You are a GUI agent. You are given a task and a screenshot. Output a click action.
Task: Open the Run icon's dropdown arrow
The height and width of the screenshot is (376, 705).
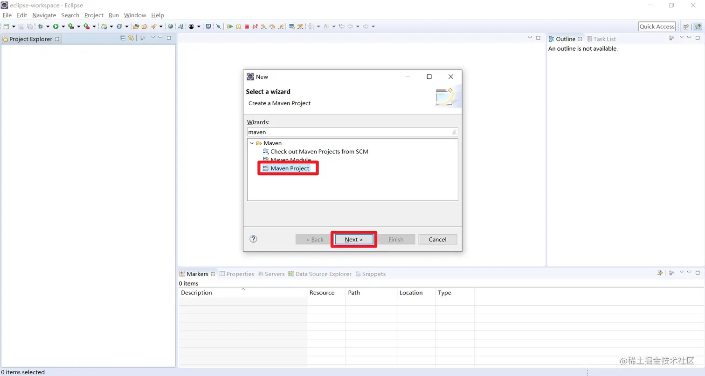pyautogui.click(x=63, y=27)
